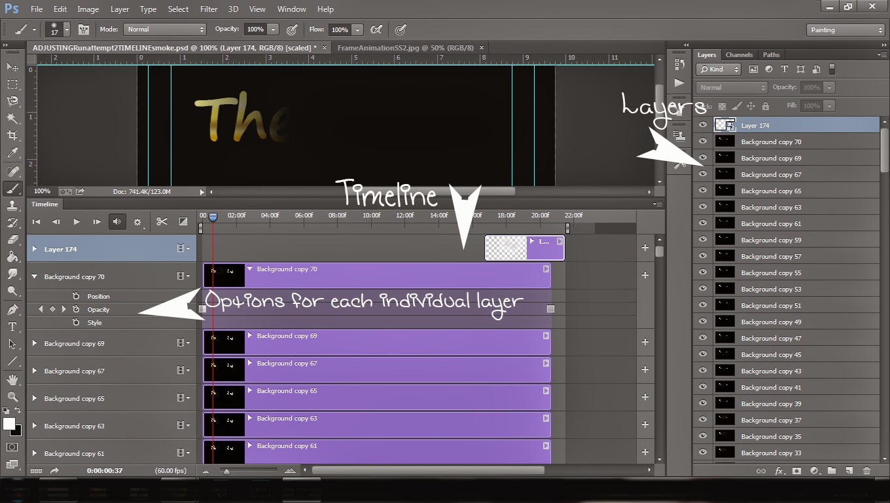Switch to the Channels tab
The height and width of the screenshot is (503, 890).
coord(739,54)
